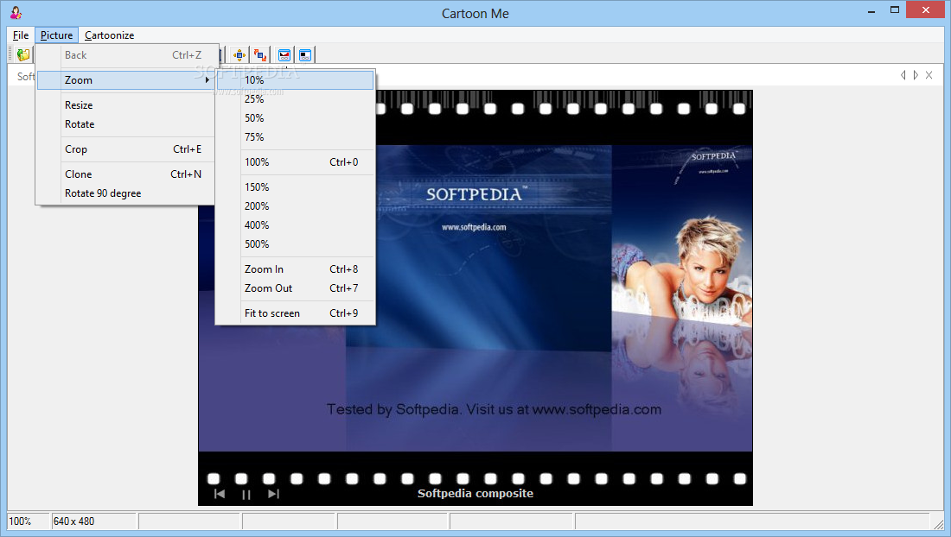Click the 100% zoom status bar field
This screenshot has width=951, height=537.
28,521
